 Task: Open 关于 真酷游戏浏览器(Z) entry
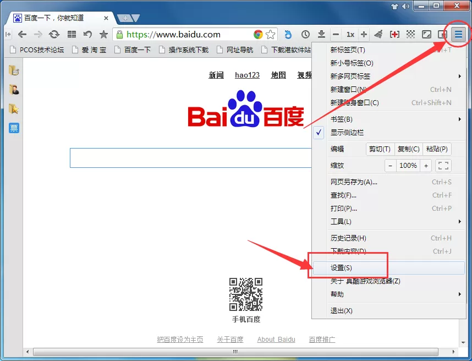389,281
